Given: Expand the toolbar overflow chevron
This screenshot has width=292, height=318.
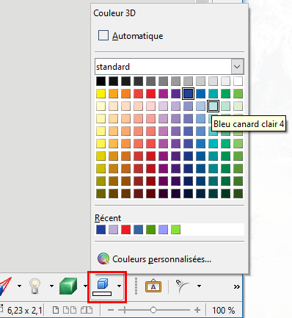Looking at the screenshot, I should (x=236, y=286).
